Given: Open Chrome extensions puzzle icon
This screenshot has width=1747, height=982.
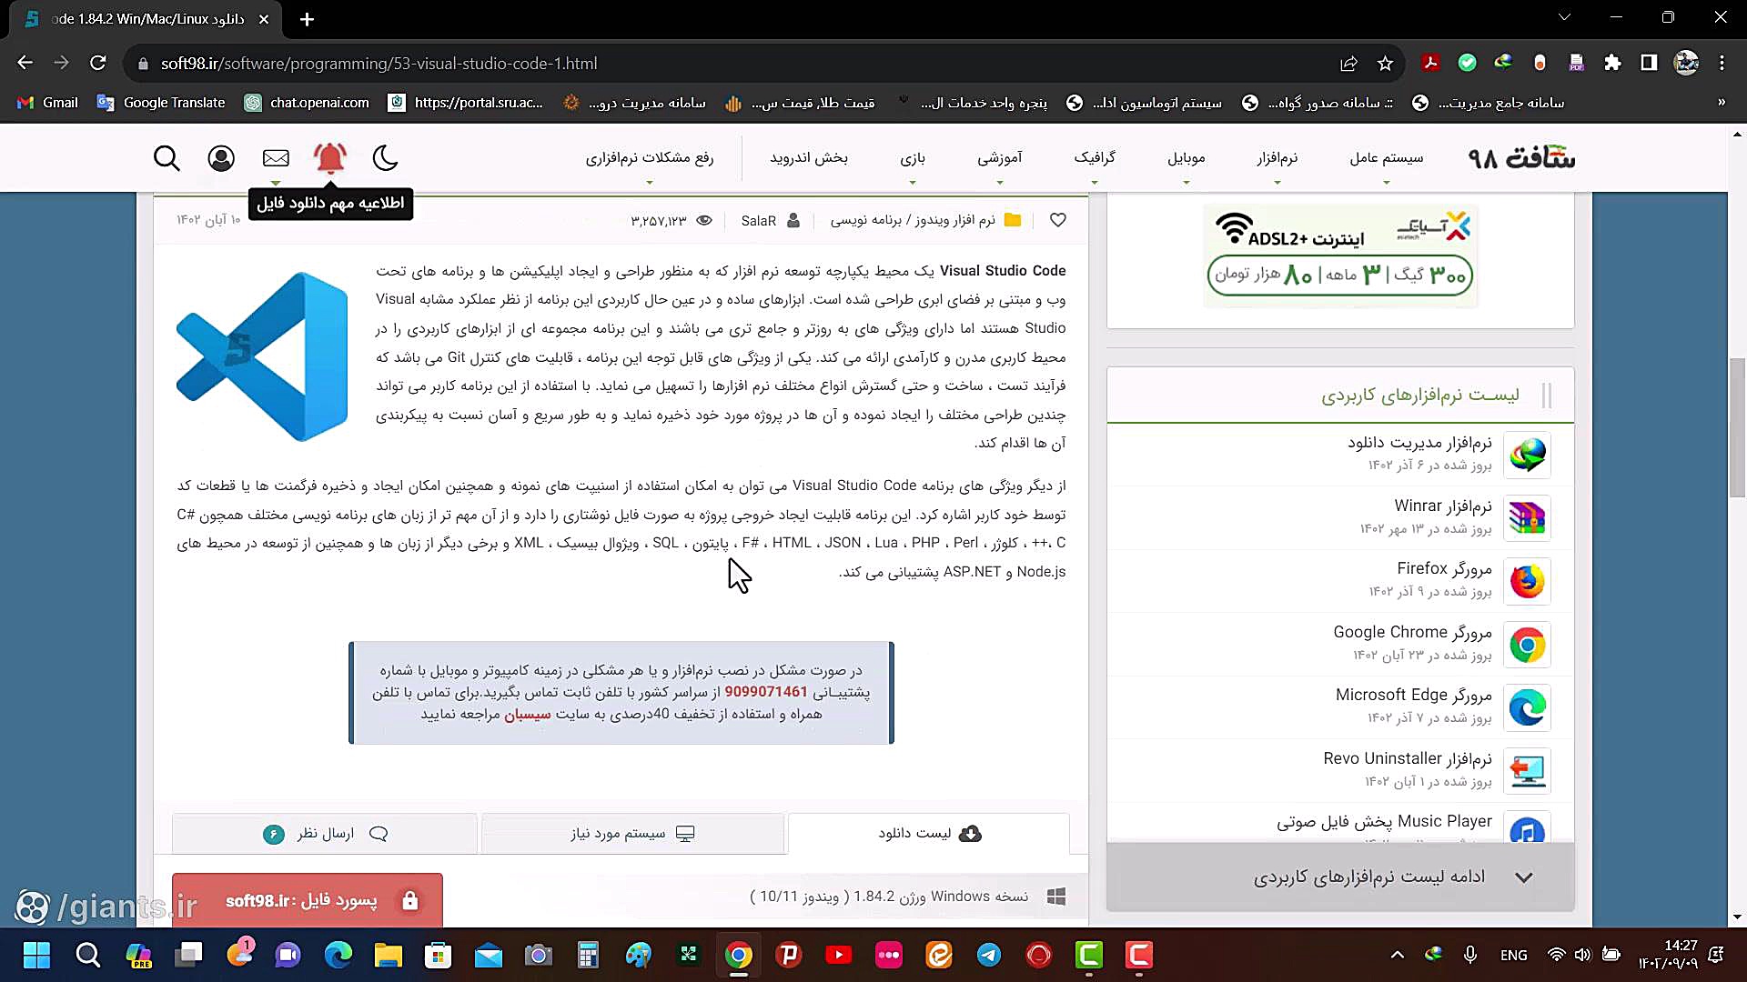Looking at the screenshot, I should pos(1612,64).
